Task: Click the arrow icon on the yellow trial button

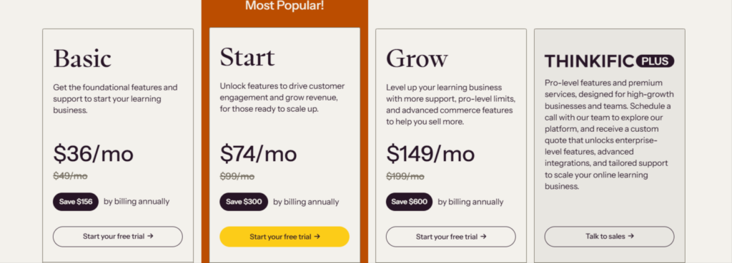Action: tap(317, 237)
